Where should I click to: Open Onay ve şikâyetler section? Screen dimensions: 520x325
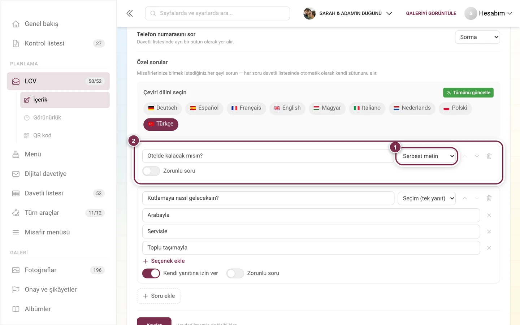coord(58,290)
